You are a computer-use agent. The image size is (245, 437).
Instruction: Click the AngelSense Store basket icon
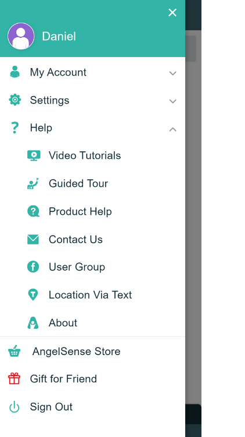pyautogui.click(x=14, y=351)
